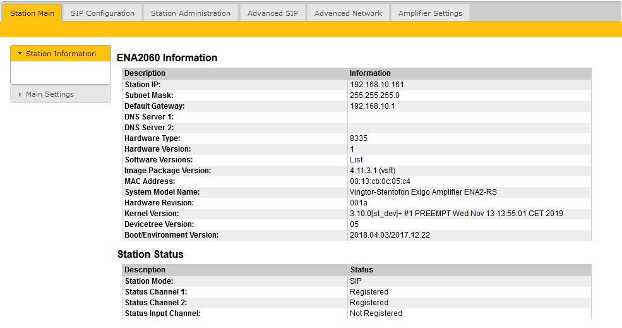Select the MAC Address value 00:13:cb:0c:05:c4
622x328 pixels.
(380, 181)
